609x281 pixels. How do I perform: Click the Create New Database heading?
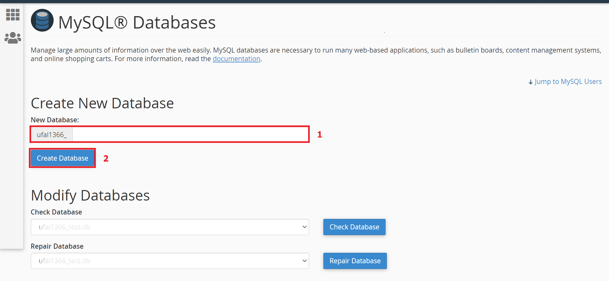(102, 103)
